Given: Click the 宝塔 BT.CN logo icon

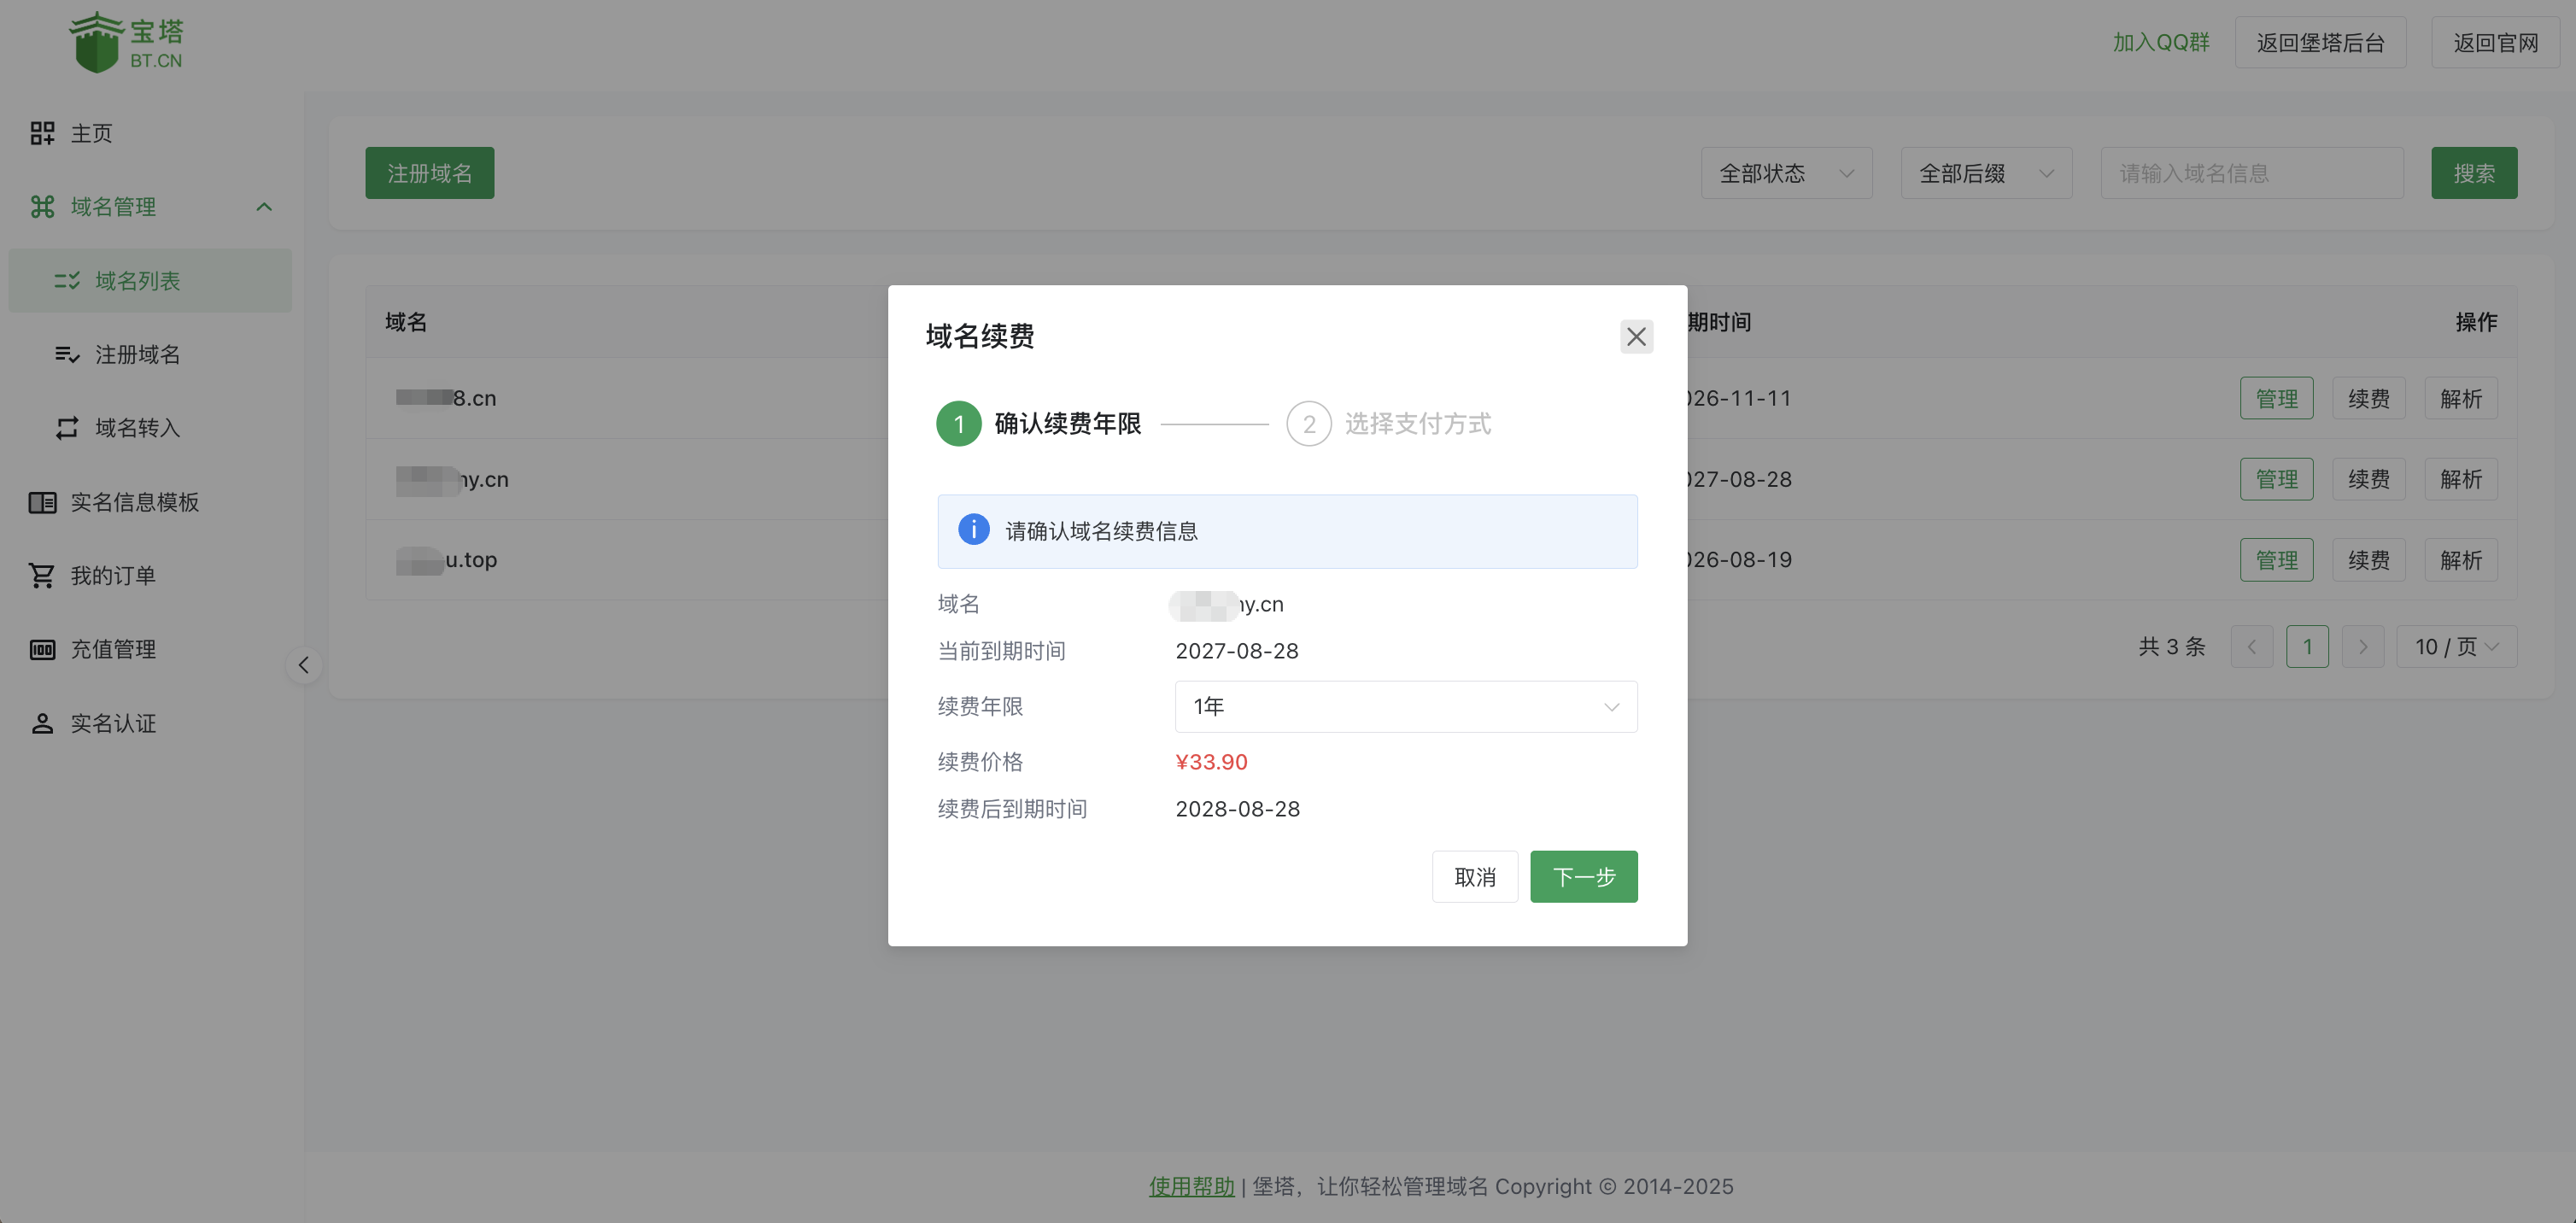Looking at the screenshot, I should click(x=97, y=41).
